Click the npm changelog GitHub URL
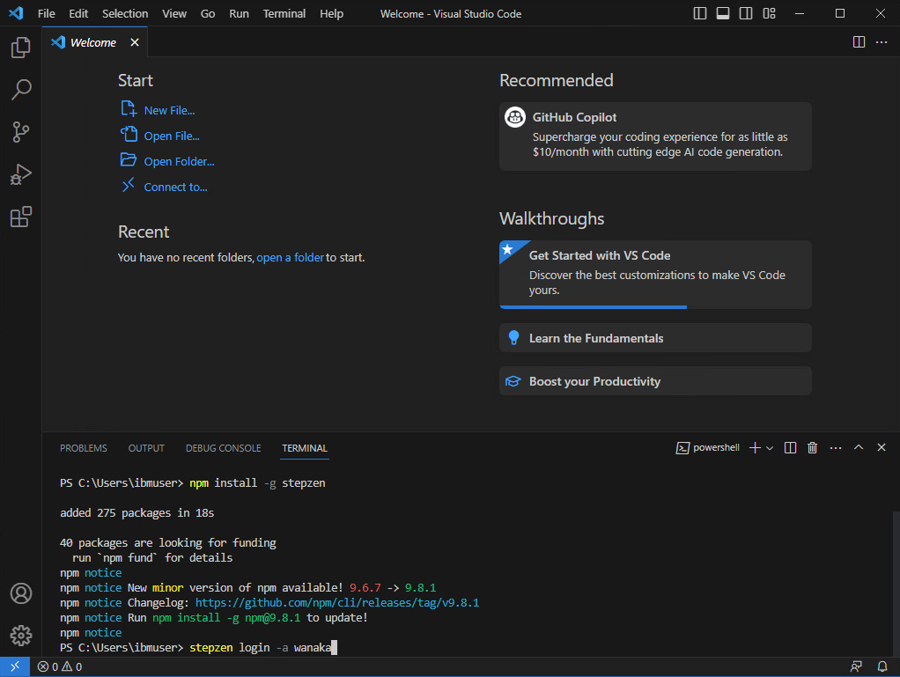Image resolution: width=900 pixels, height=677 pixels. click(x=336, y=603)
